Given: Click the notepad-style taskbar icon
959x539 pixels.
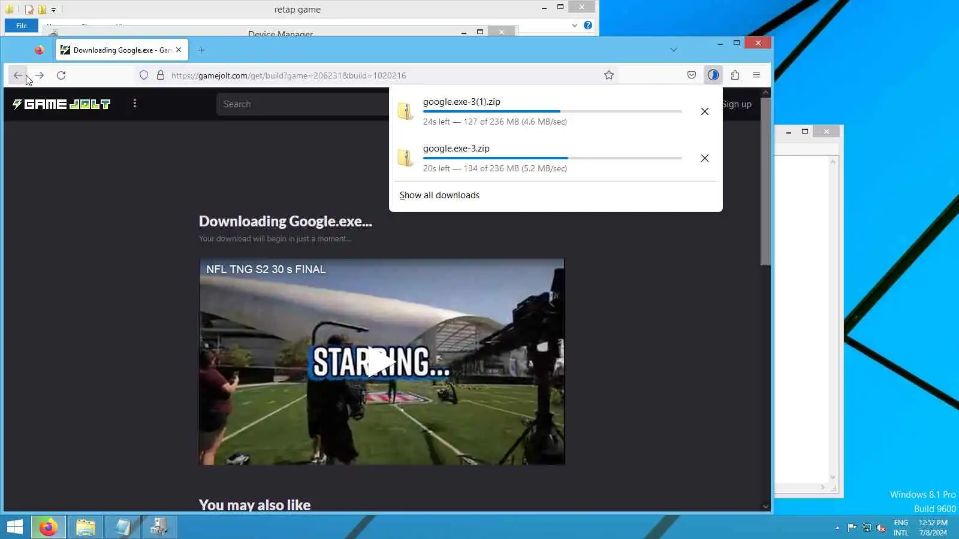Looking at the screenshot, I should [122, 527].
